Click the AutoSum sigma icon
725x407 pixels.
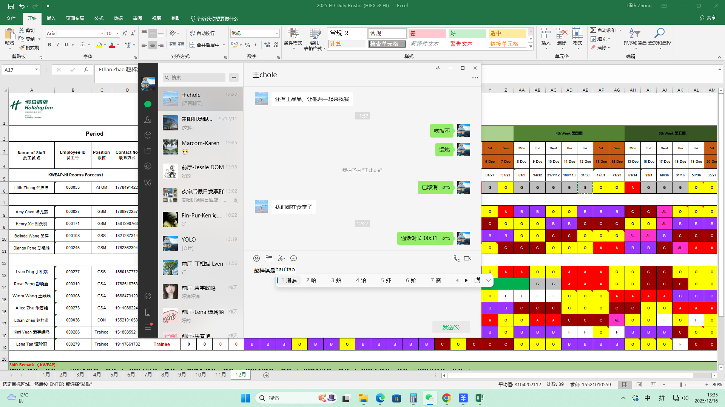pos(593,30)
